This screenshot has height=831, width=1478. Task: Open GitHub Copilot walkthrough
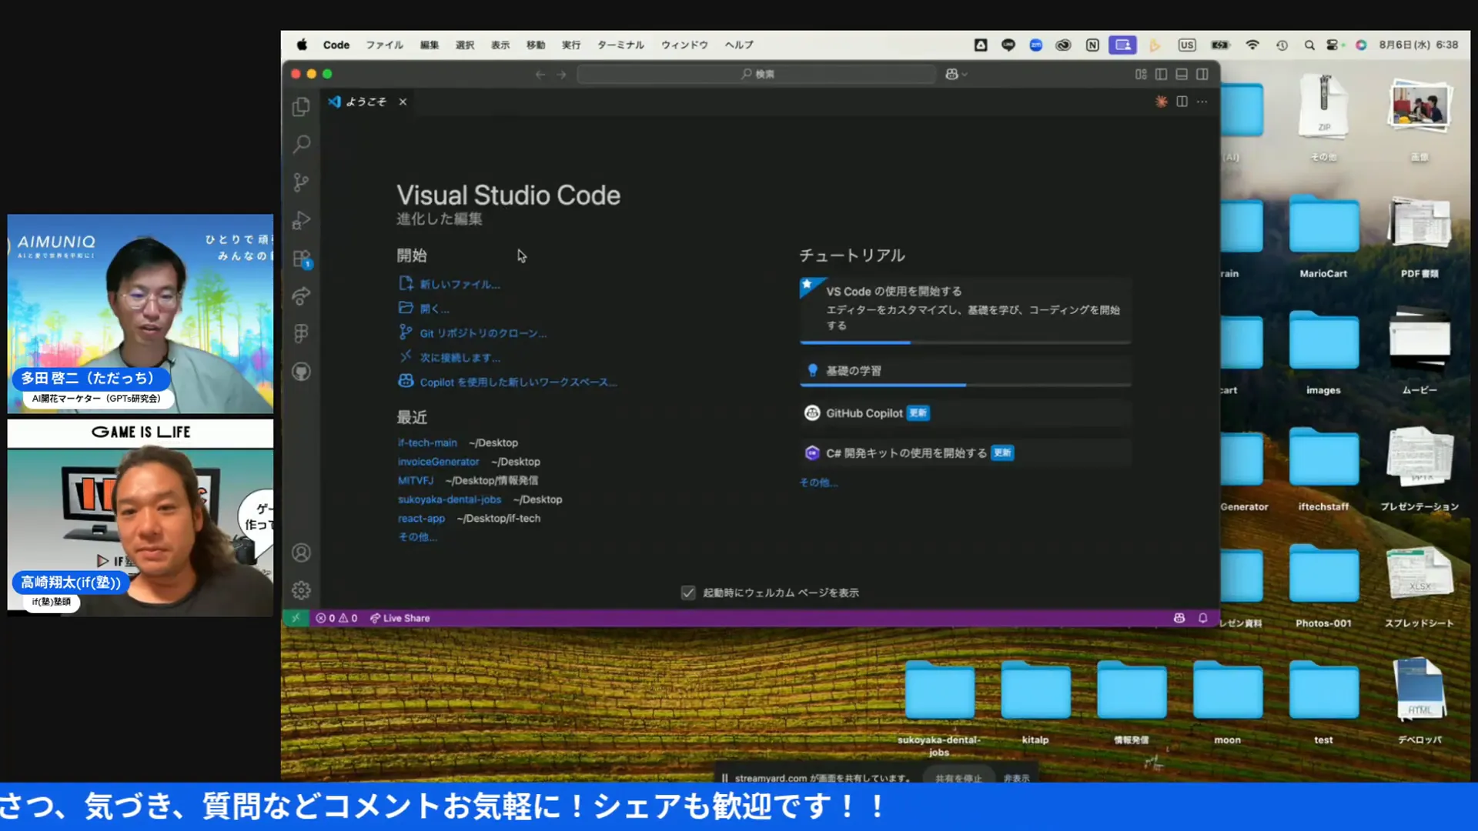pos(965,413)
